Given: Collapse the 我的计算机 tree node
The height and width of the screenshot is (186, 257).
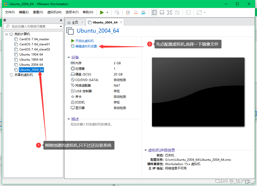Looking at the screenshot, I should pos(6,34).
